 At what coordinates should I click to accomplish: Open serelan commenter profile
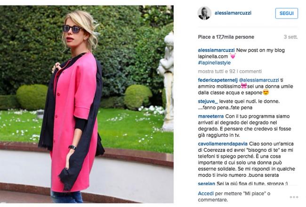coord(206,183)
